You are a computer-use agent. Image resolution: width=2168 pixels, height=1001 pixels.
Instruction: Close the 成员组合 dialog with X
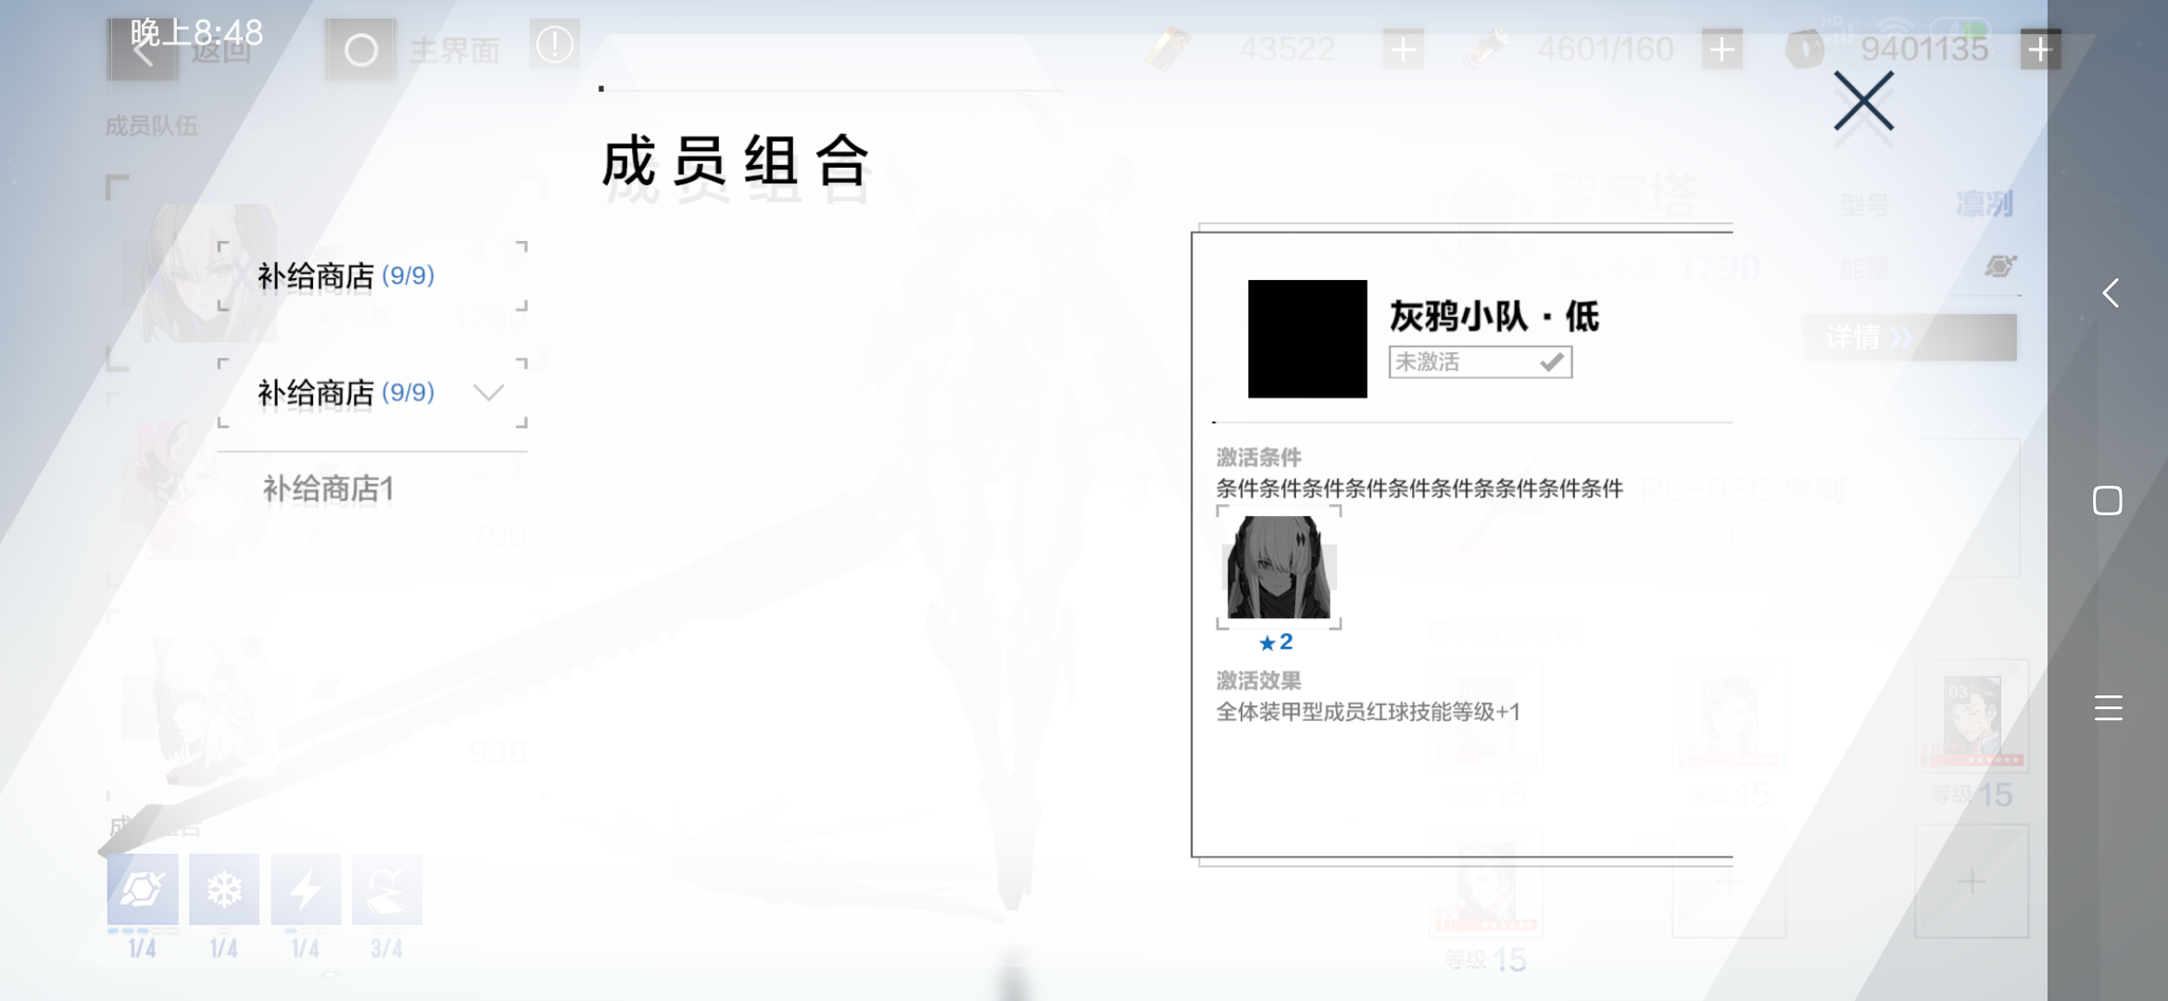pyautogui.click(x=1863, y=101)
